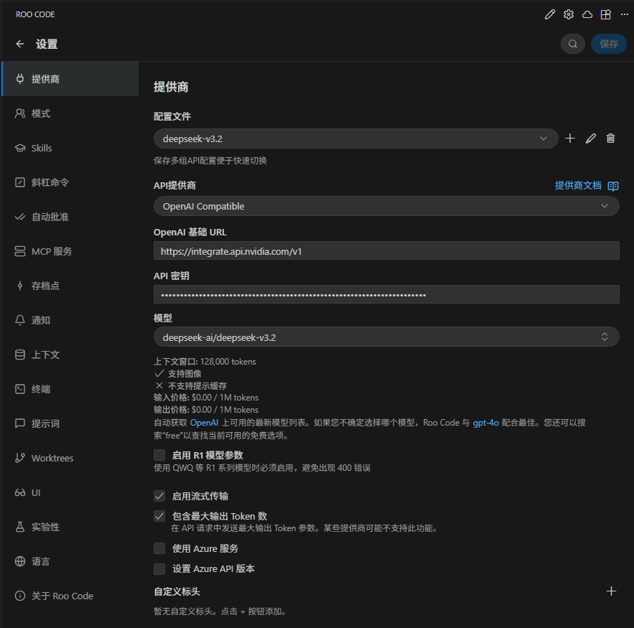634x628 pixels.
Task: Click the bell icon beside 通知
Action: (x=20, y=320)
